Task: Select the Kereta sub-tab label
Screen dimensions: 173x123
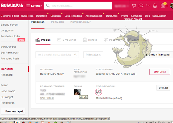Action: [x=92, y=40]
